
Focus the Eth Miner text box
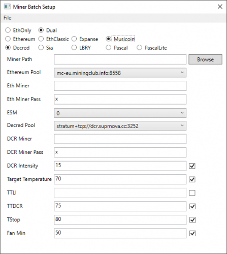point(120,86)
